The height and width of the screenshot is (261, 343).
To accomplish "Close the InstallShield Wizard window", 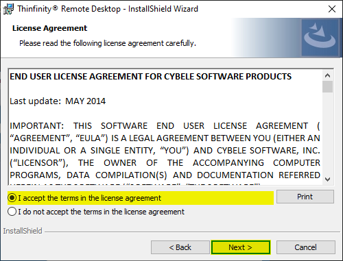I will click(x=332, y=9).
